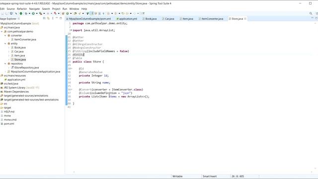
Task: Close the Store.java editor tab
Action: coord(245,19)
